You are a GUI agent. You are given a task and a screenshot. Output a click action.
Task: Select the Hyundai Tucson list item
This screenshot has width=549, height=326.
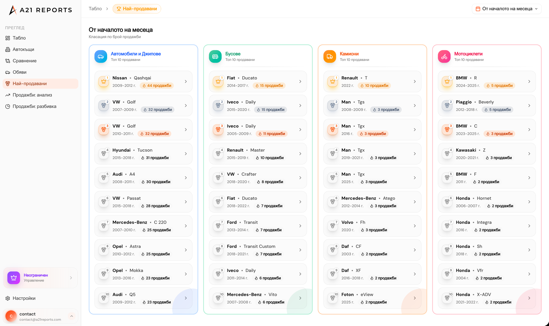tap(143, 154)
